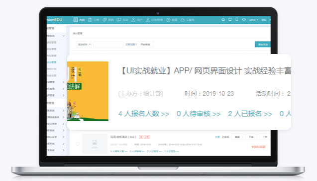Screen dimensions: 317x181
Task: Open the 订单 orders clipboard icon
Action: [x=90, y=20]
